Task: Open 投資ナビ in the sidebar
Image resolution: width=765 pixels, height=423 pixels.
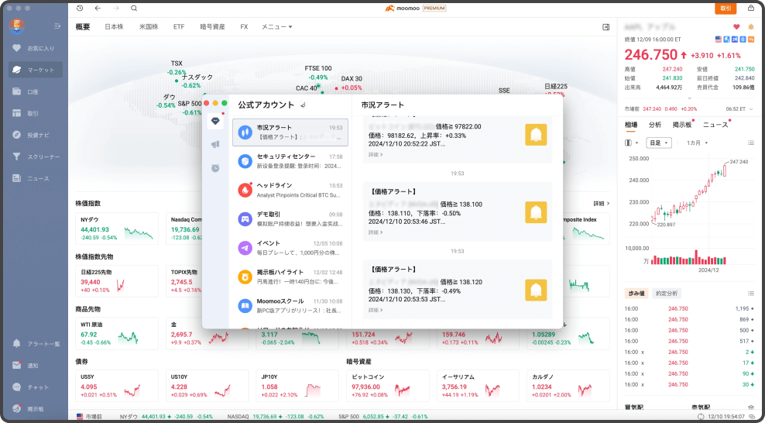Action: pyautogui.click(x=36, y=135)
